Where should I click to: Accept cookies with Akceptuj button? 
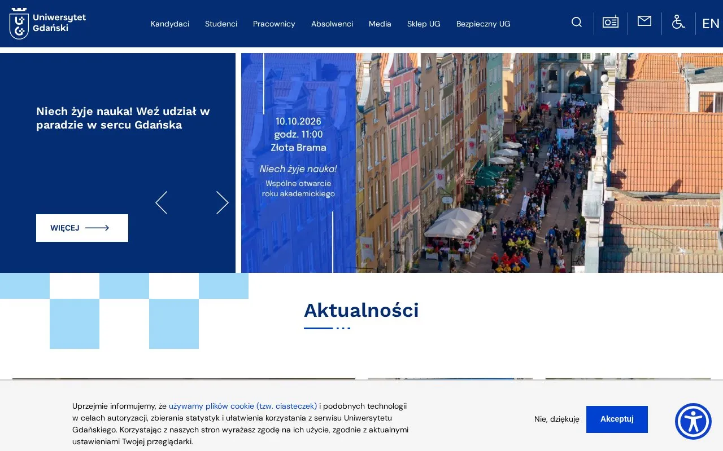[617, 419]
